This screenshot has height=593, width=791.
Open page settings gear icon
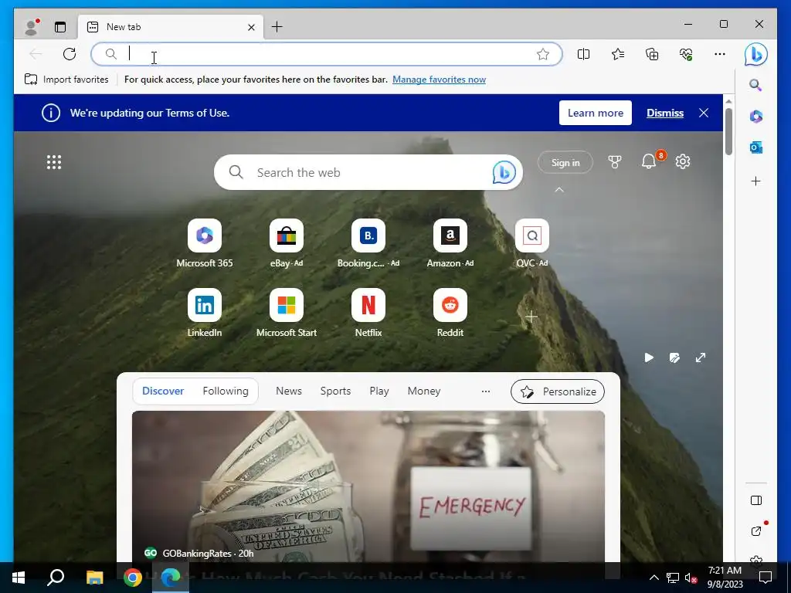point(683,162)
